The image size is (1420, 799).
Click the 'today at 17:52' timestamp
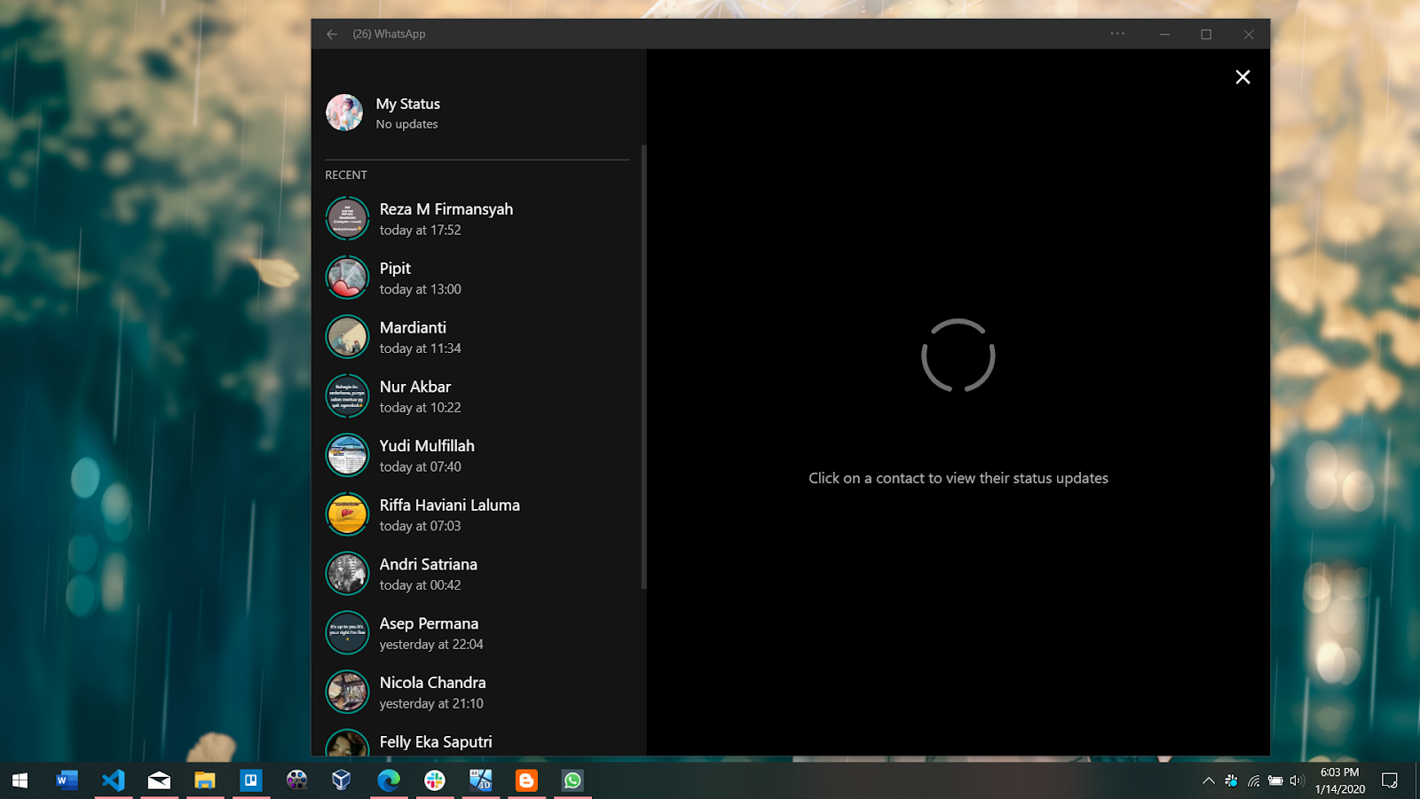[421, 231]
